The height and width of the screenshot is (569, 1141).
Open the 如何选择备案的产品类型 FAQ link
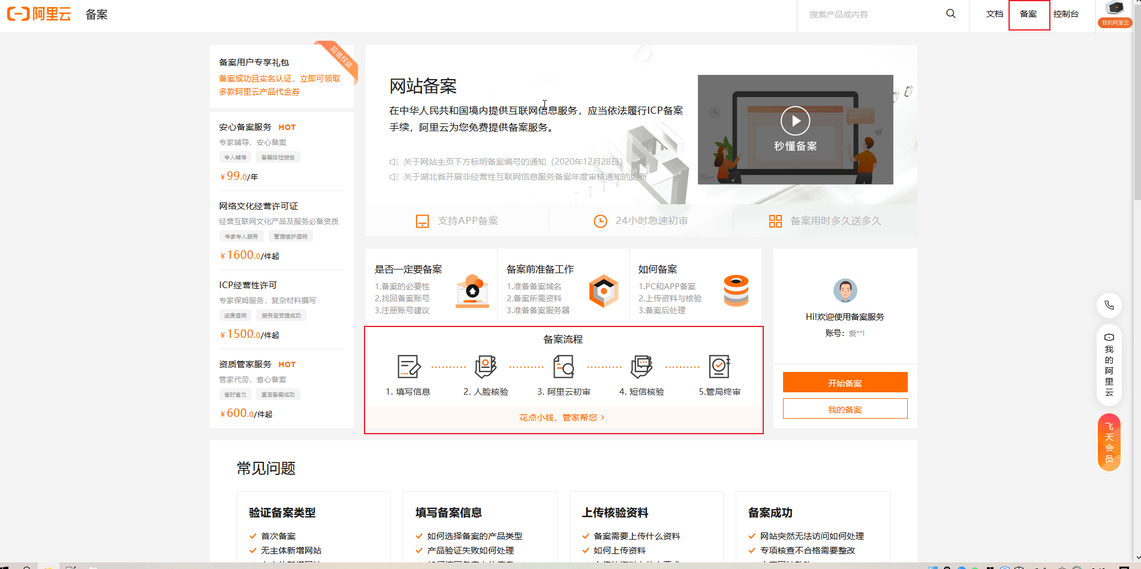pos(475,536)
